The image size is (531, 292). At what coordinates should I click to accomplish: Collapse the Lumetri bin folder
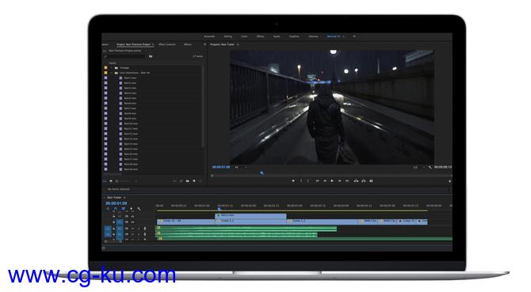coord(112,73)
